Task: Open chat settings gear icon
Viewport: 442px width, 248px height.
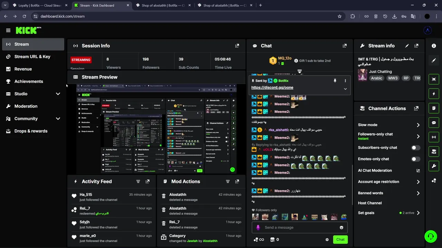Action: [x=327, y=240]
